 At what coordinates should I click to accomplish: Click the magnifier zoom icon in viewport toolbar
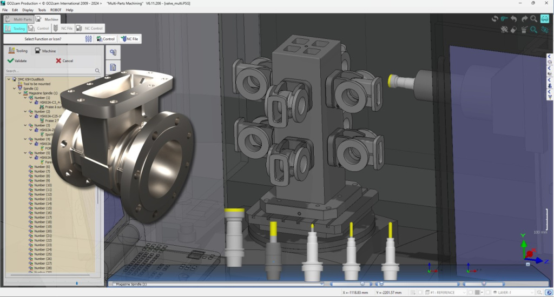[x=534, y=19]
